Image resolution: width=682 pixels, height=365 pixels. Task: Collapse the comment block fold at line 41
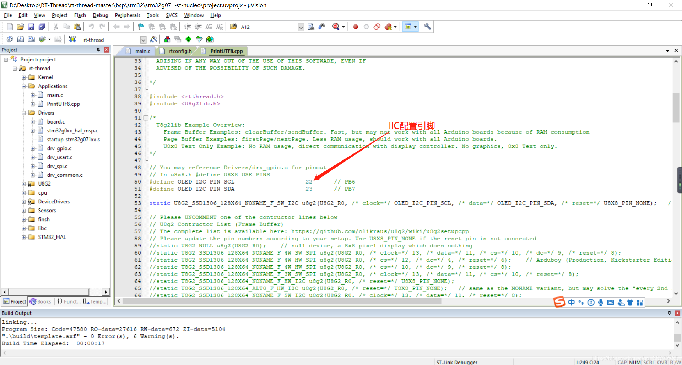pos(146,118)
